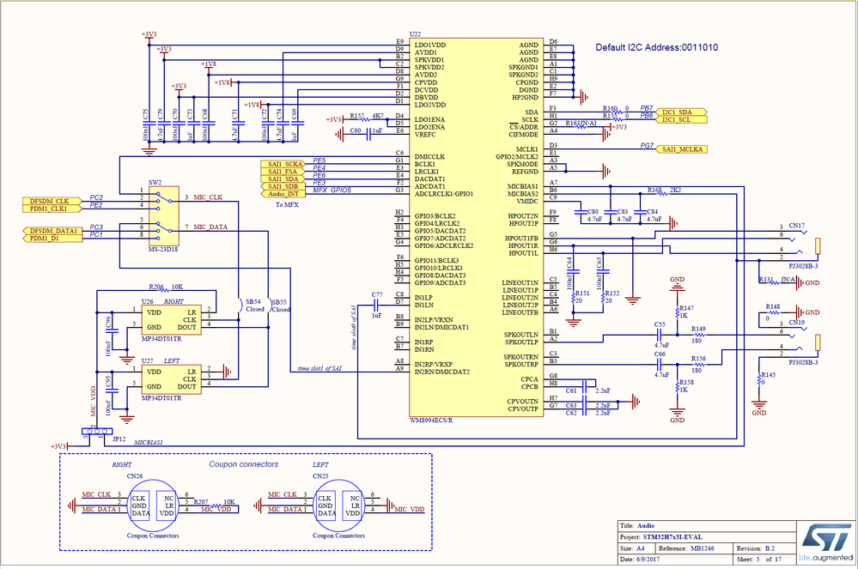
Task: Select the DFSDM_DATA1 port
Action: pyautogui.click(x=52, y=231)
